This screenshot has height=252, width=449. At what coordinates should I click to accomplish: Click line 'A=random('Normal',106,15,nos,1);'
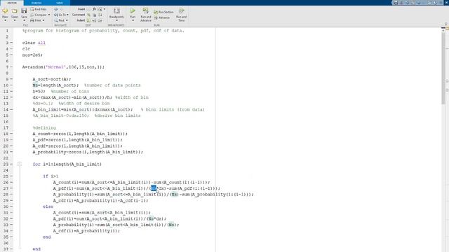pyautogui.click(x=63, y=67)
